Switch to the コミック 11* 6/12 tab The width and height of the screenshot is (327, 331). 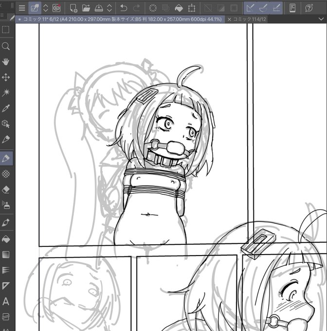(x=120, y=19)
